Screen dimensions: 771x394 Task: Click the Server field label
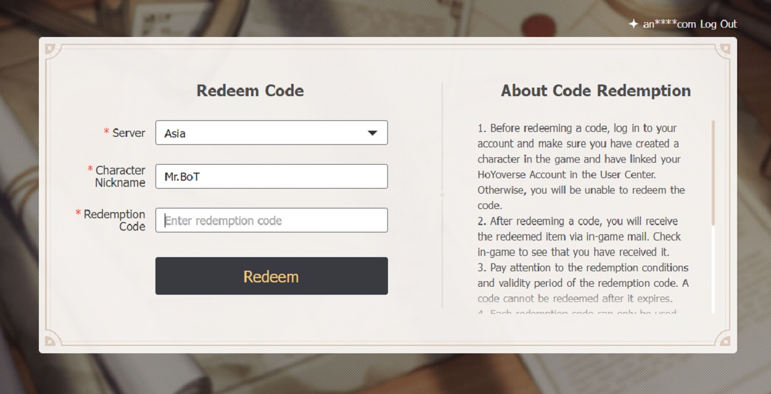point(128,133)
